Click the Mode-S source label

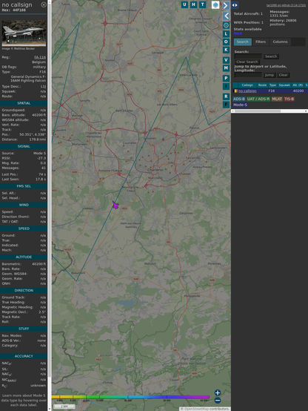240,105
